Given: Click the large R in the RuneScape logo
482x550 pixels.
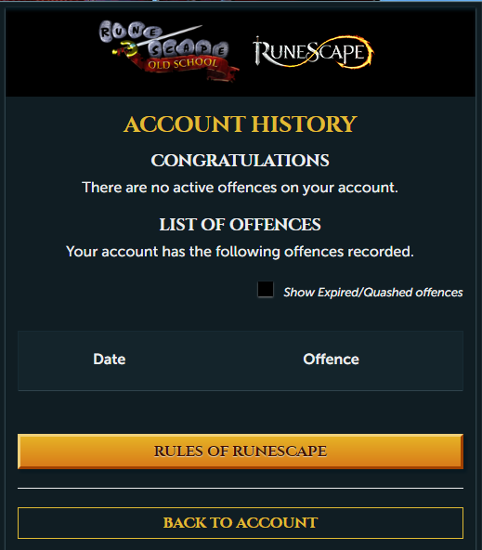Looking at the screenshot, I should [262, 52].
